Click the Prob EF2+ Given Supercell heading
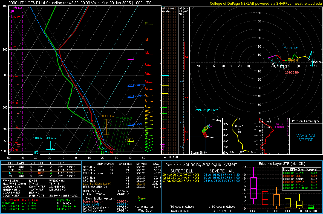Screen dimensions: 323x214 pyautogui.click(x=300, y=169)
